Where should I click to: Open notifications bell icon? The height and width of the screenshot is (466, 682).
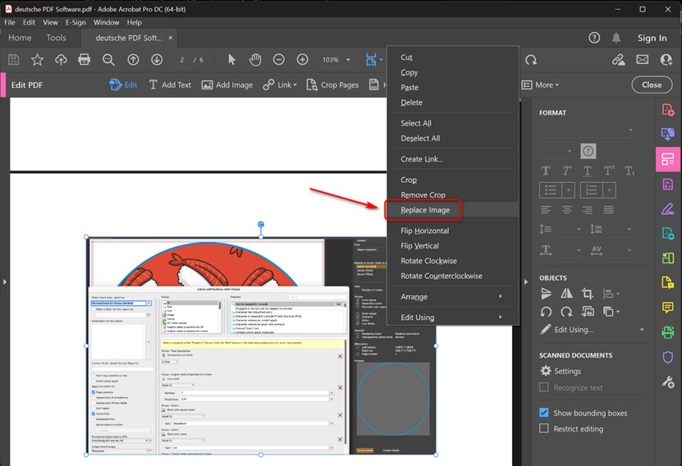[x=616, y=38]
